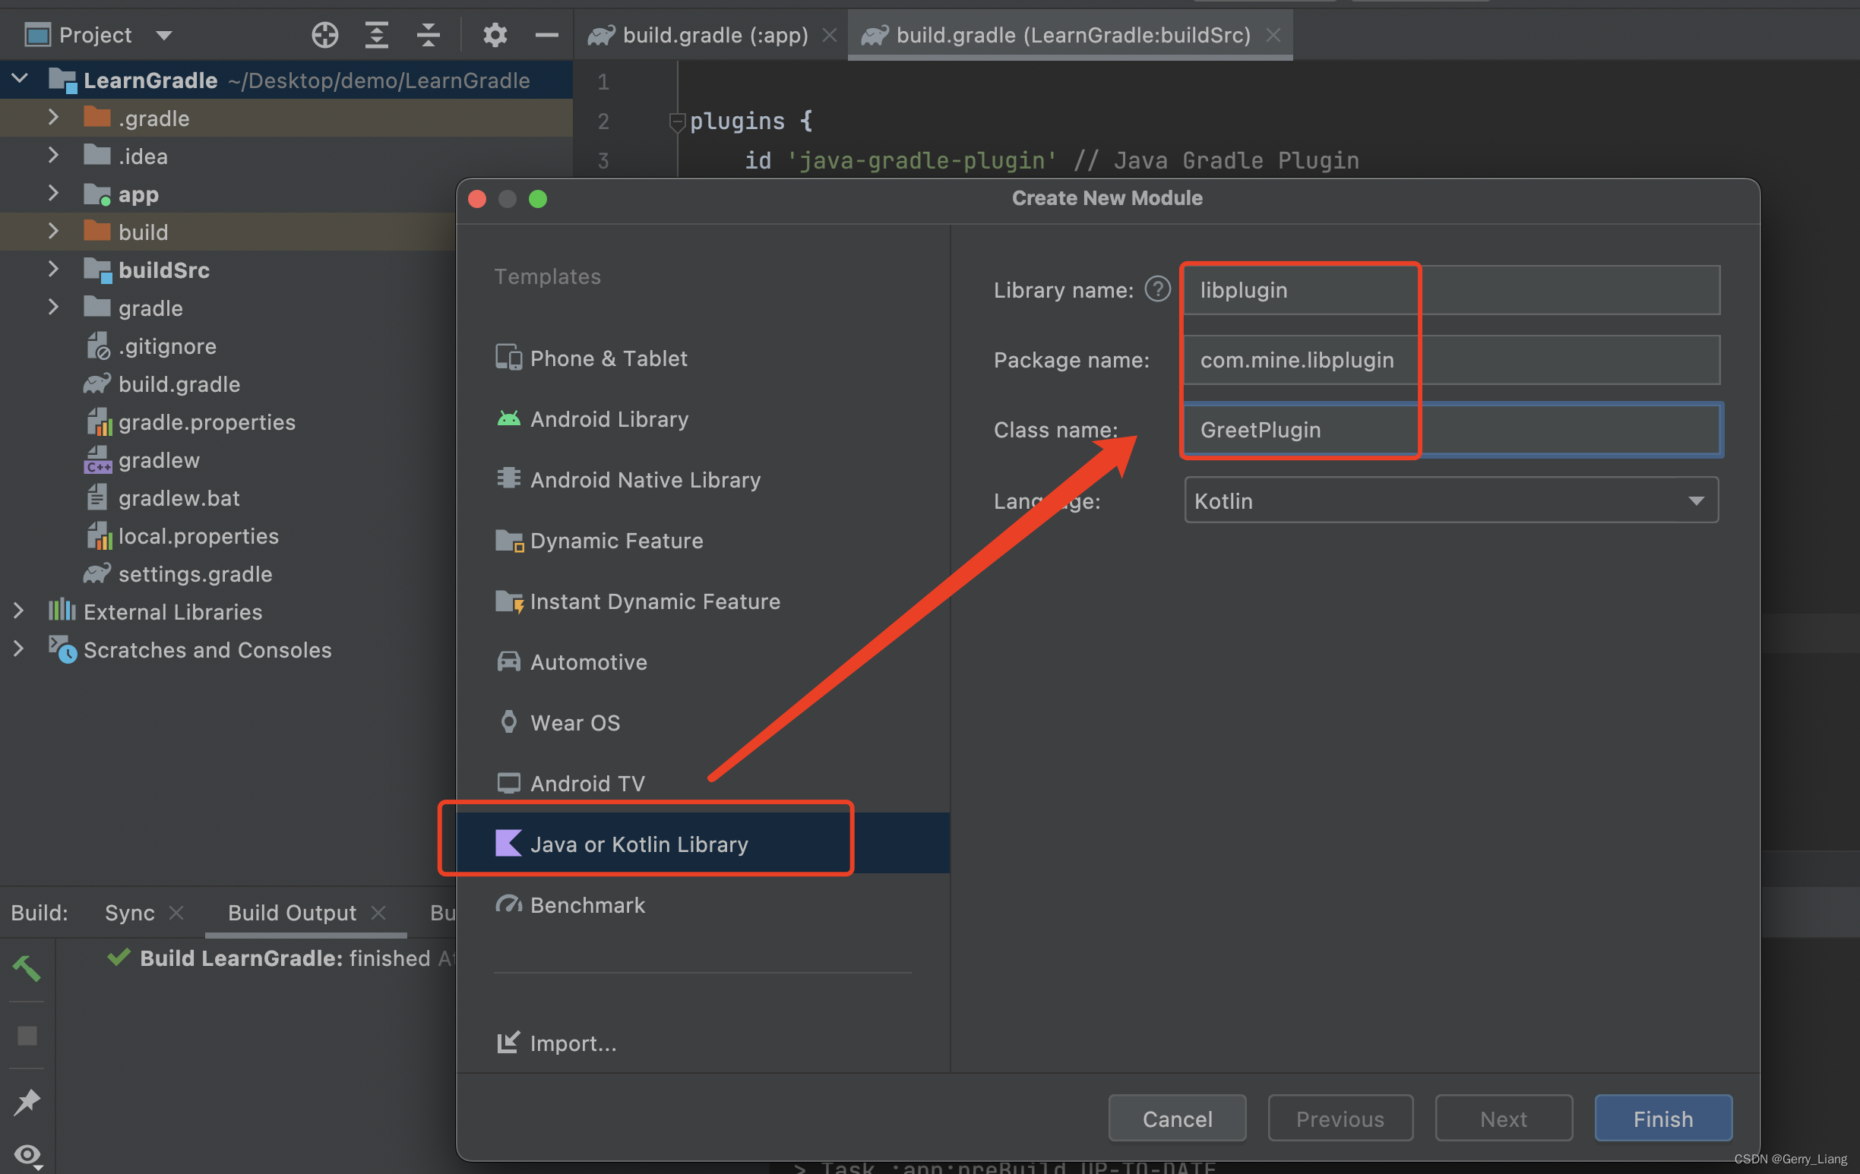Select the Wear OS template
This screenshot has height=1174, width=1860.
(702, 722)
